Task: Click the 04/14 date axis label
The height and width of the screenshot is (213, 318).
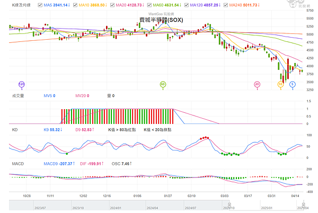Action: [295, 196]
